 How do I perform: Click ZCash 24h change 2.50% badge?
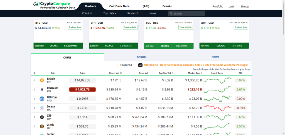[x=240, y=126]
